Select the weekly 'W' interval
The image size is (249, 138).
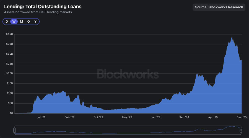14,22
